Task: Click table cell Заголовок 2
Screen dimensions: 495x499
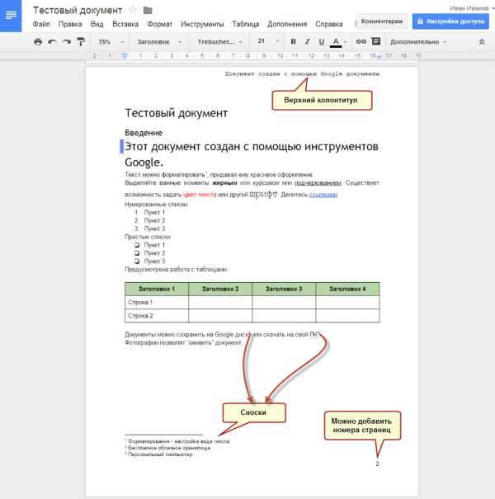Action: point(220,289)
